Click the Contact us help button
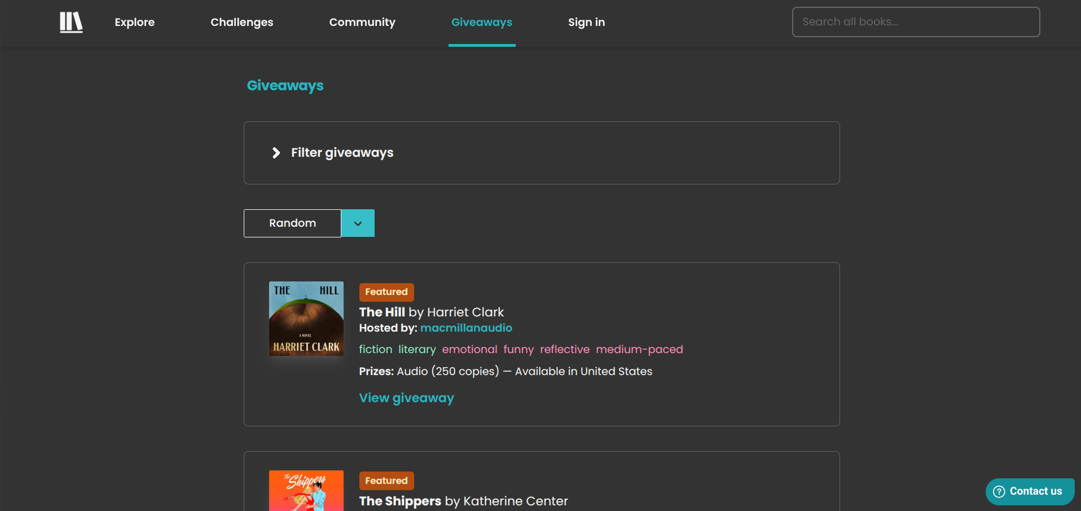Screen dimensions: 1081x511 (1030, 491)
